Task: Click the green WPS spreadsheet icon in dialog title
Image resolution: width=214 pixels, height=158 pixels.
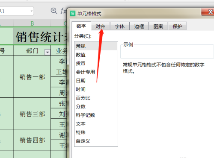Action: coord(72,14)
